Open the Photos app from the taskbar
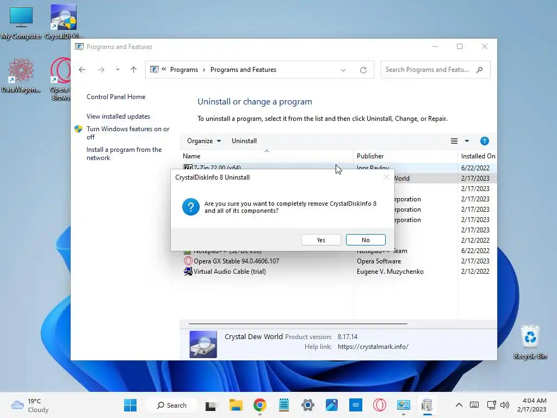 331,405
